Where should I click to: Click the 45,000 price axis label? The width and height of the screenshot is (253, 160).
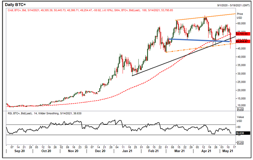(241, 49)
